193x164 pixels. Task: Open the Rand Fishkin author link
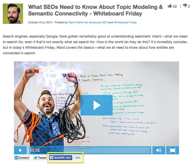(76, 22)
